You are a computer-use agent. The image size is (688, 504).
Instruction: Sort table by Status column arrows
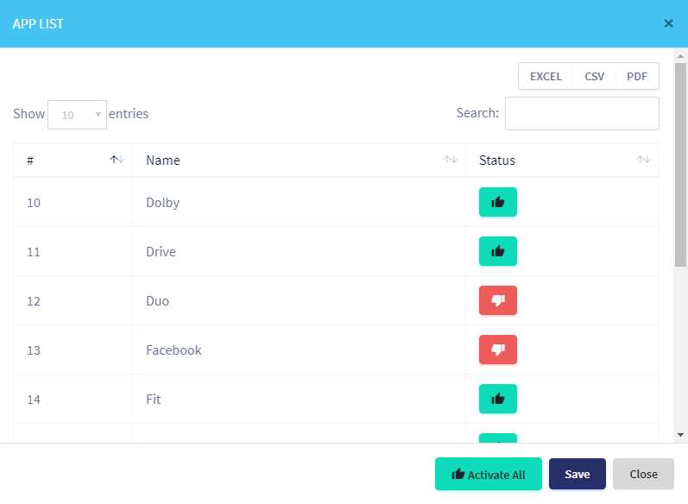click(x=643, y=160)
